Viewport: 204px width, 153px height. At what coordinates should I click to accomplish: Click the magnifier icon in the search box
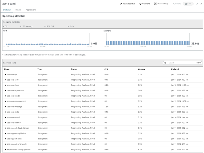(165, 63)
